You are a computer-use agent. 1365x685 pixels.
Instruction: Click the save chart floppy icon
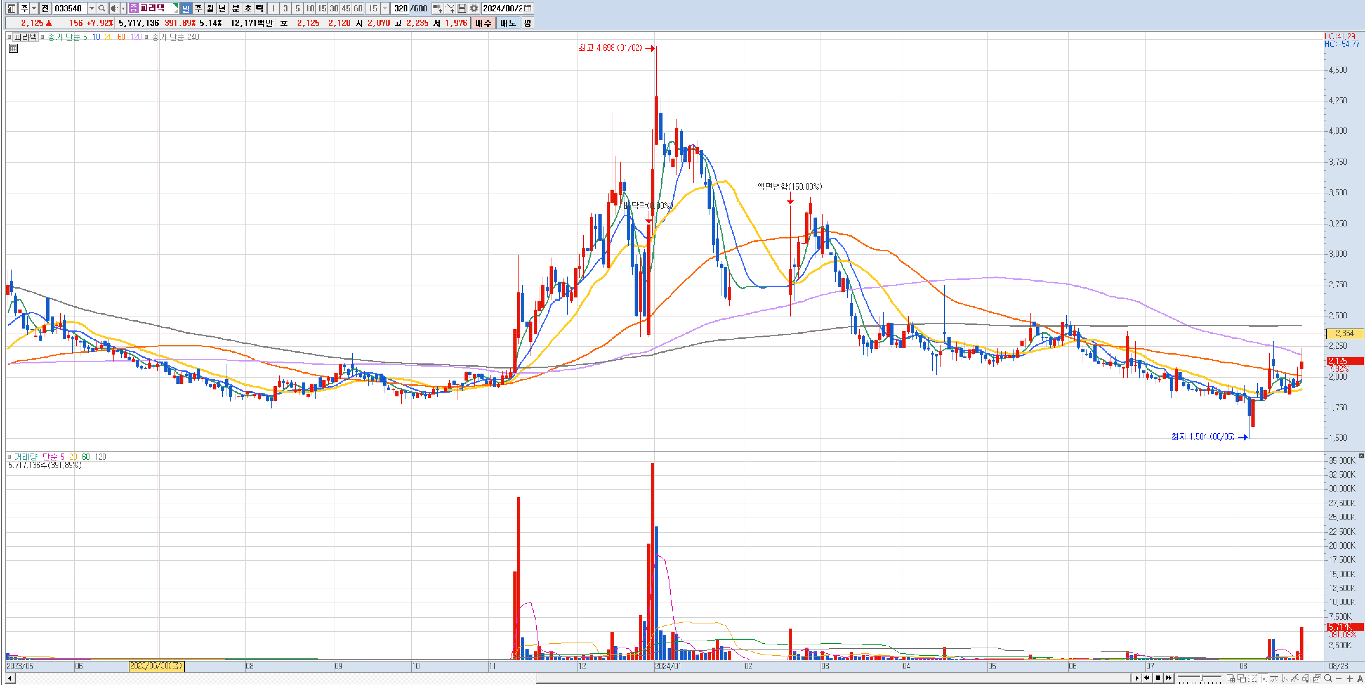[x=462, y=9]
